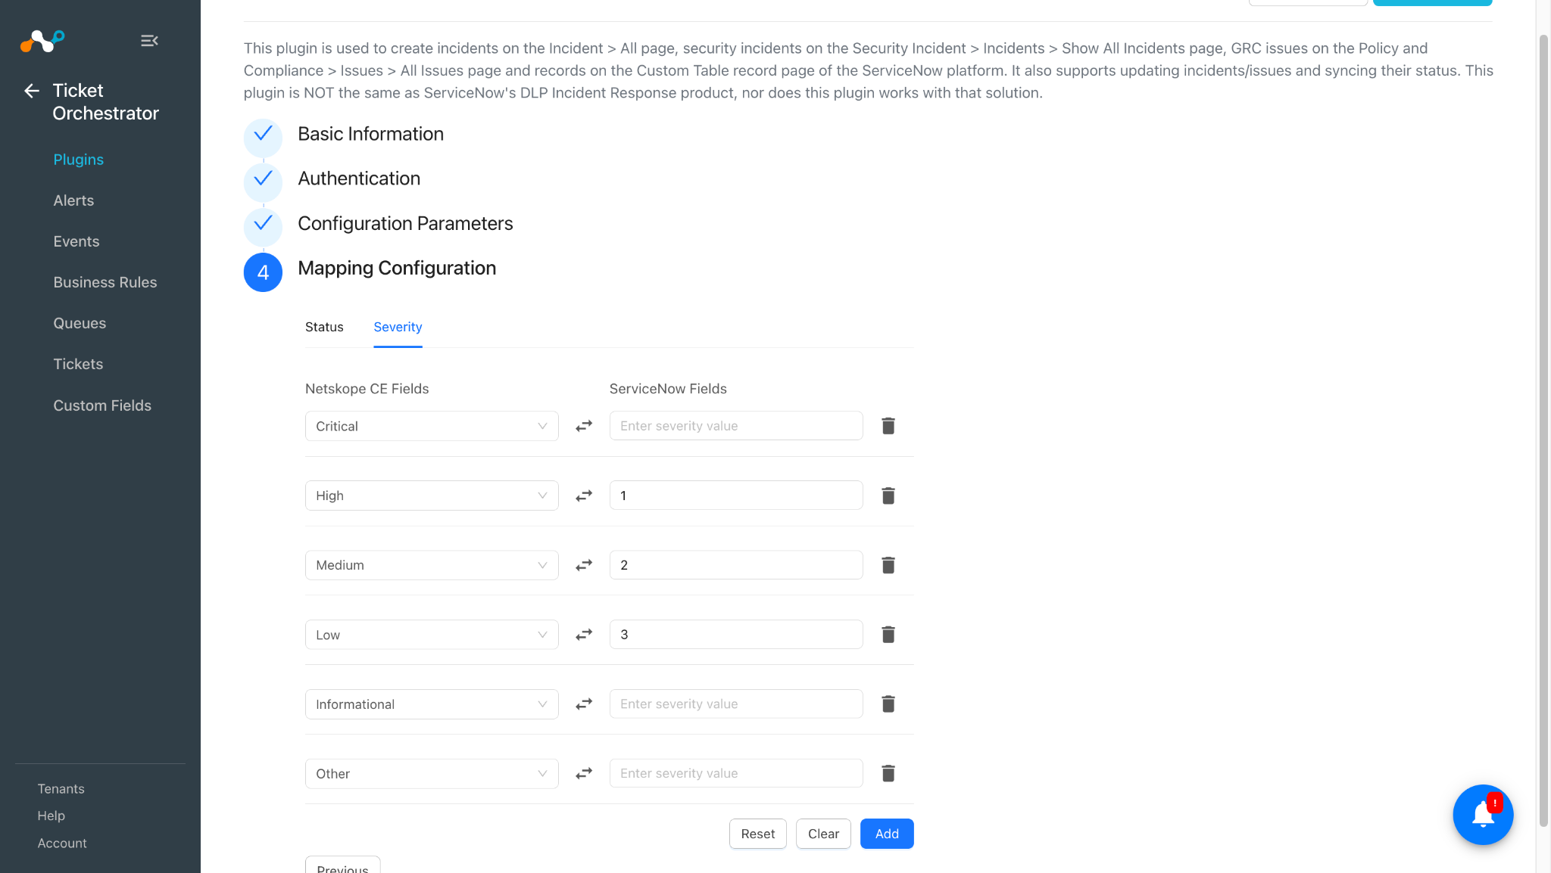This screenshot has width=1551, height=873.
Task: Delete the High severity mapping row
Action: pos(888,496)
